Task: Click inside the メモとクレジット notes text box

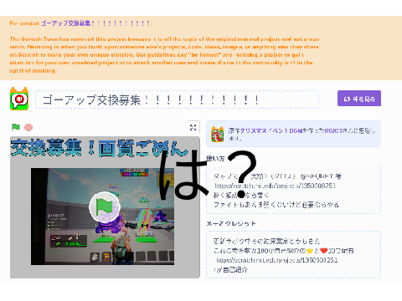Action: pos(293,254)
